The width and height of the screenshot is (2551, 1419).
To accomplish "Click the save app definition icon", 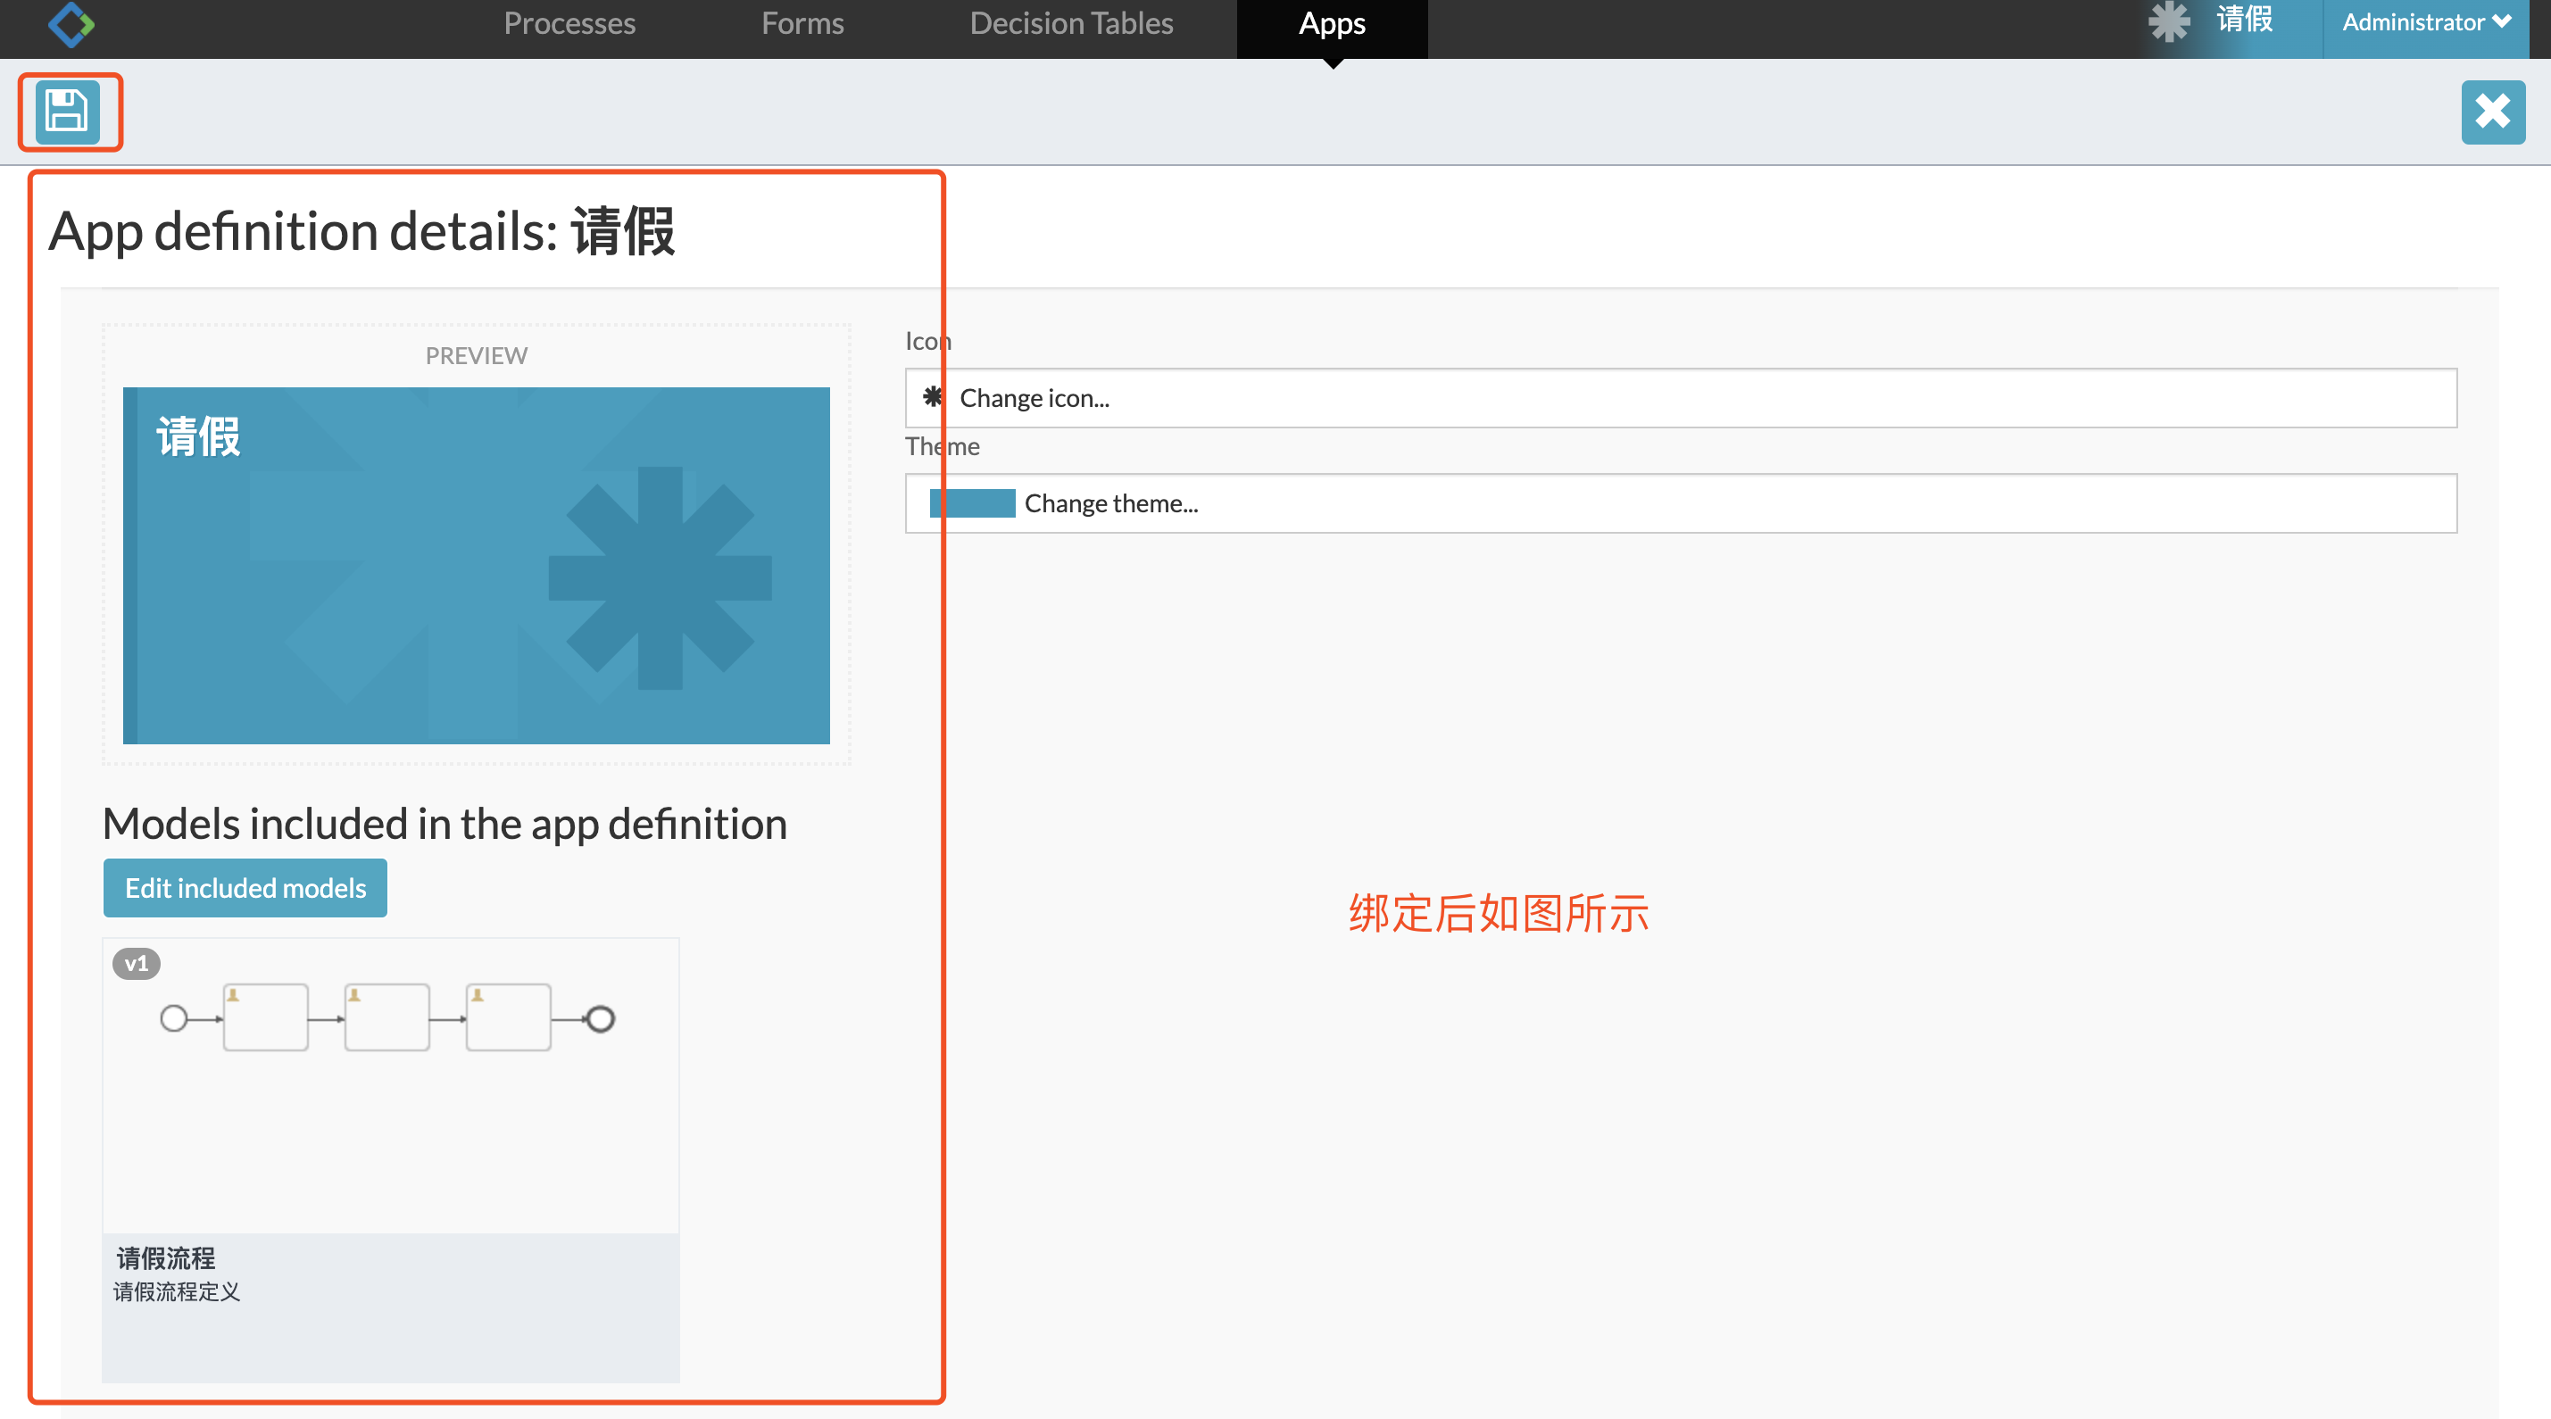I will coord(67,111).
